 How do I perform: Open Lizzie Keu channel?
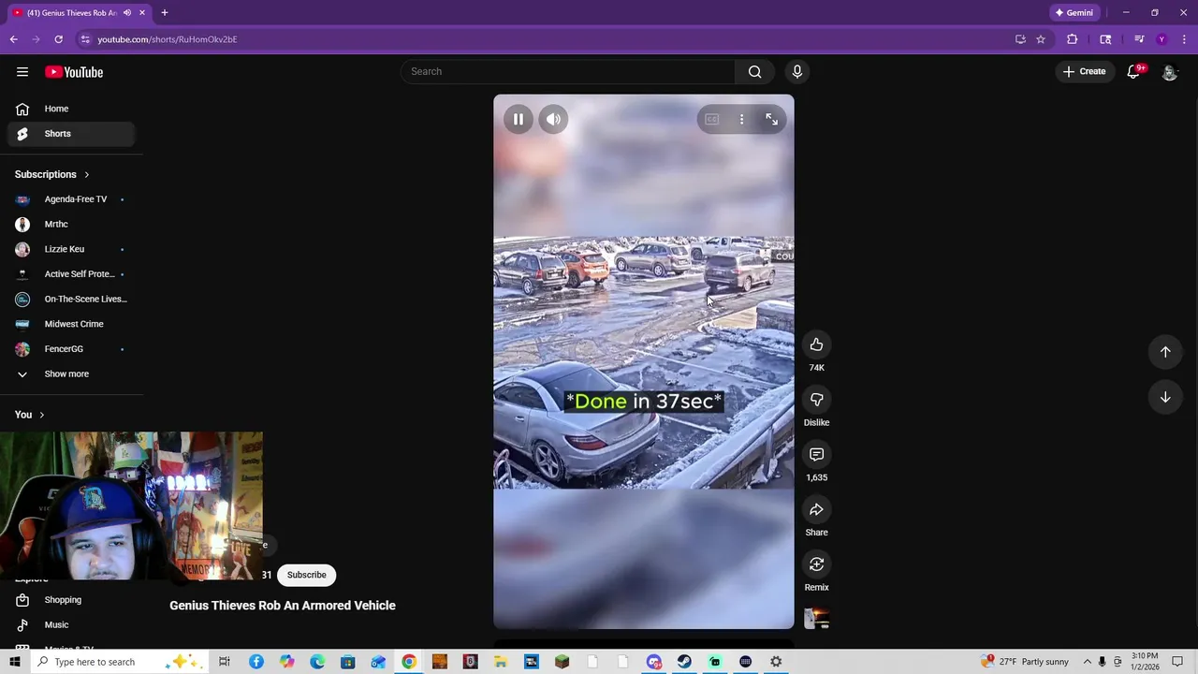pyautogui.click(x=71, y=249)
